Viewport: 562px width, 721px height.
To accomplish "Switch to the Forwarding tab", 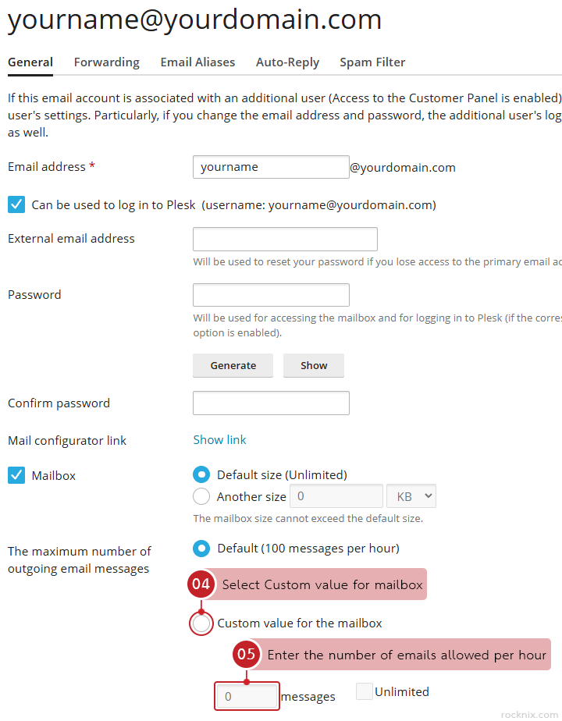I will [x=106, y=62].
